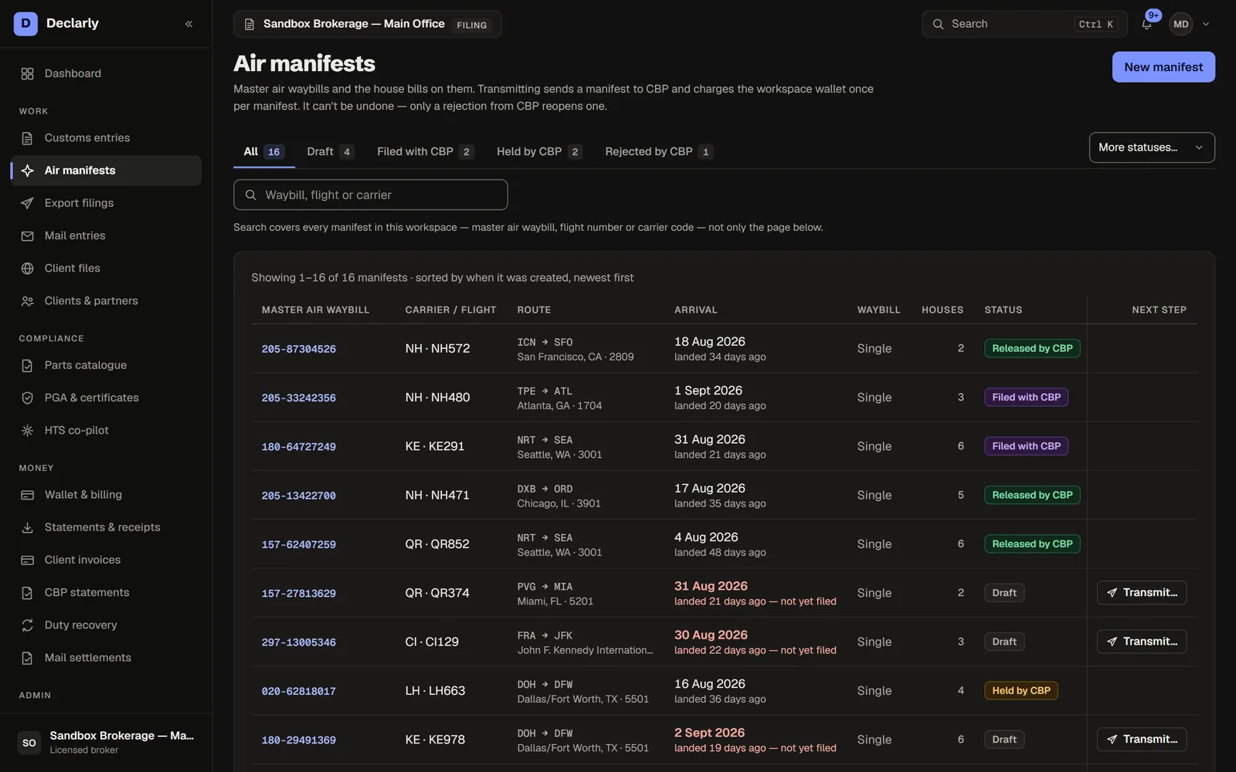1236x772 pixels.
Task: Open the Sandbox Brokerage workspace switcher
Action: [x=367, y=24]
